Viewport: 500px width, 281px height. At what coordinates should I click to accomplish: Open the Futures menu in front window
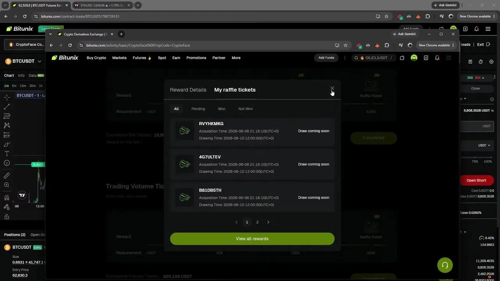point(142,58)
